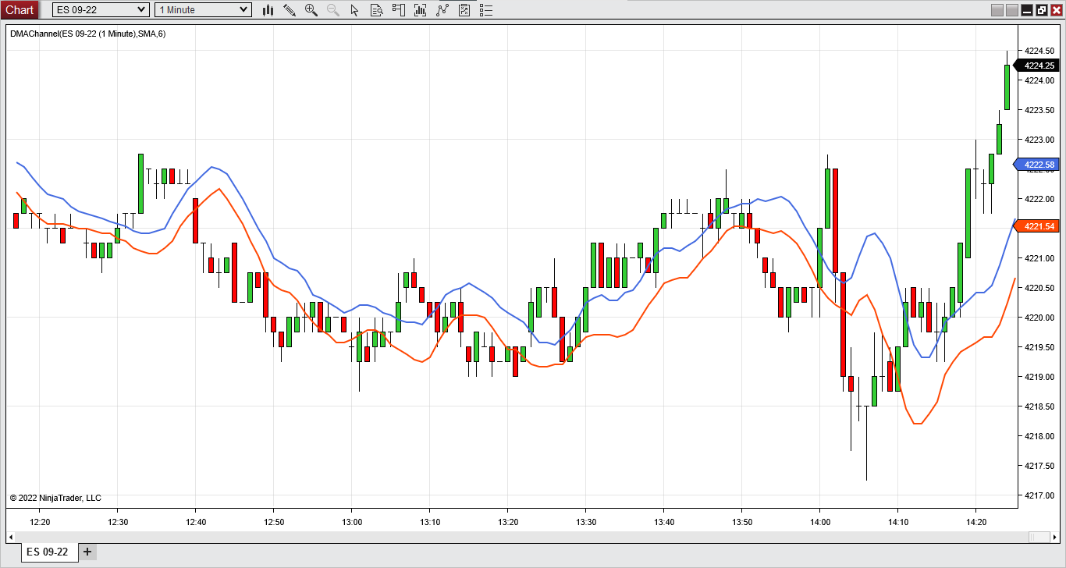Click the 4223.00 price axis label
The height and width of the screenshot is (568, 1066).
[1039, 140]
